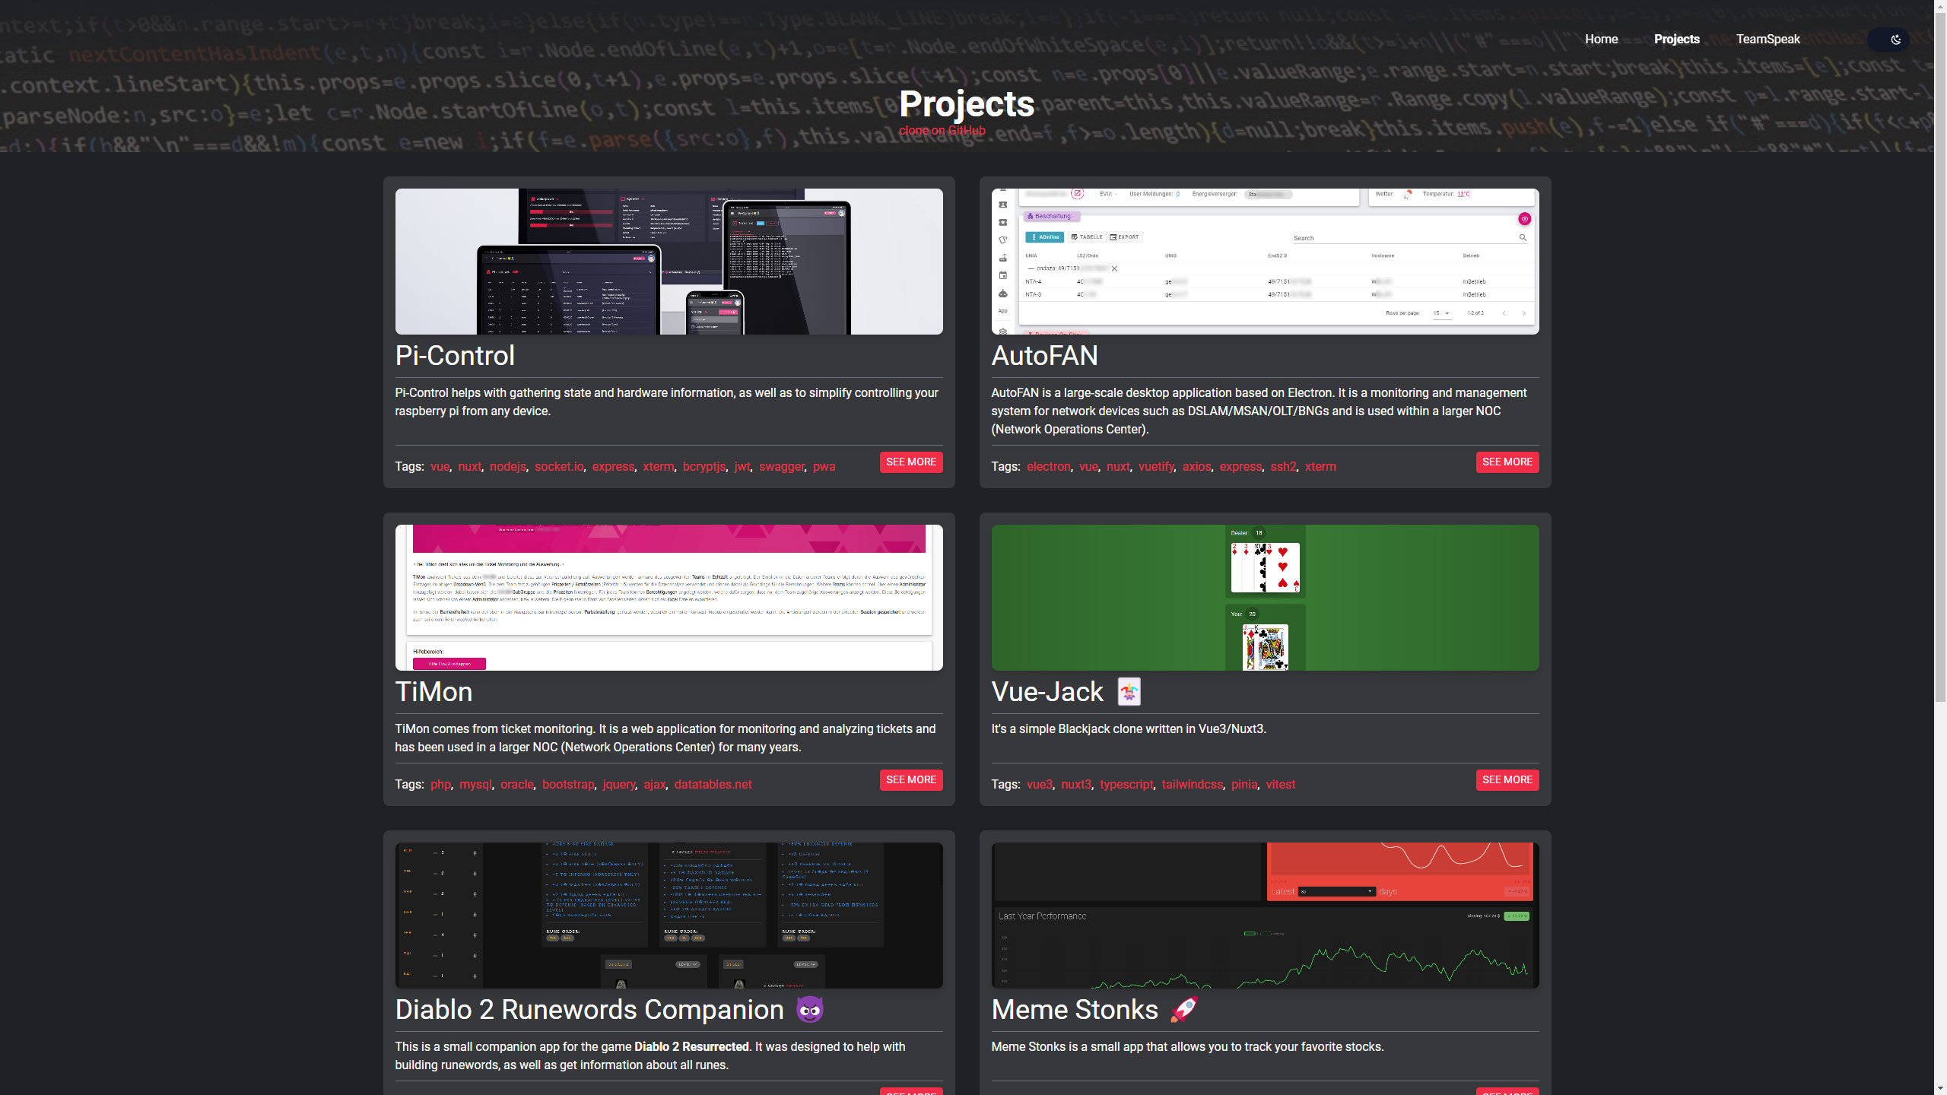Click SEE MORE on the TiMon card

[911, 780]
